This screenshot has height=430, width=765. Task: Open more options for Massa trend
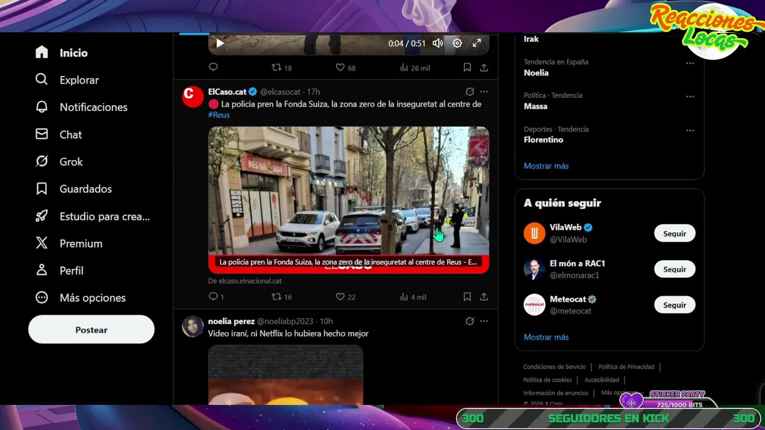[690, 96]
